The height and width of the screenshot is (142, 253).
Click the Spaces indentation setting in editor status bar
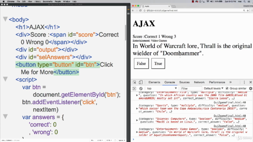click(x=122, y=140)
